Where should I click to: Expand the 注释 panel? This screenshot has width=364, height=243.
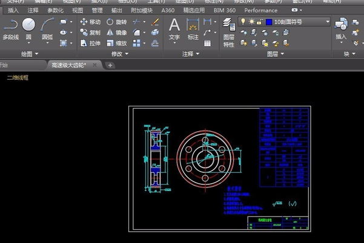[191, 54]
